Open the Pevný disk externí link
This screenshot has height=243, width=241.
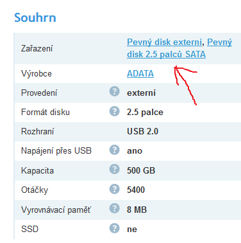point(164,42)
